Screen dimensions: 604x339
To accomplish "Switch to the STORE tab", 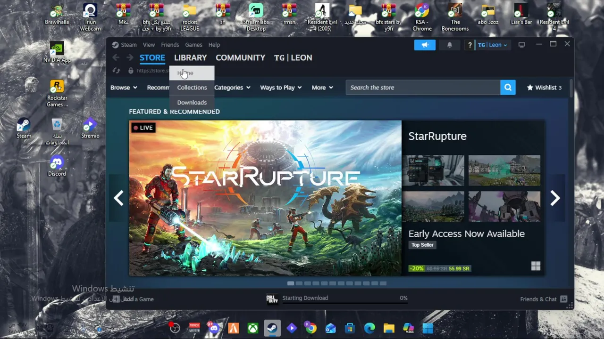I will point(152,57).
